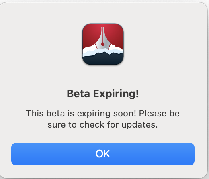209x179 pixels.
Task: Click the red pen-and-mountain app icon
Action: 103,44
